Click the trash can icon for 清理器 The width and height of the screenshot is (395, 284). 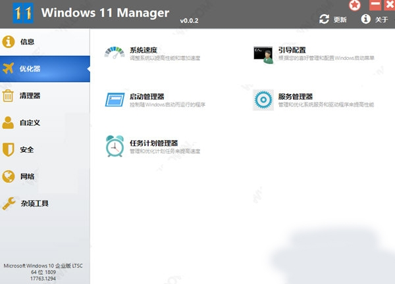coord(8,95)
